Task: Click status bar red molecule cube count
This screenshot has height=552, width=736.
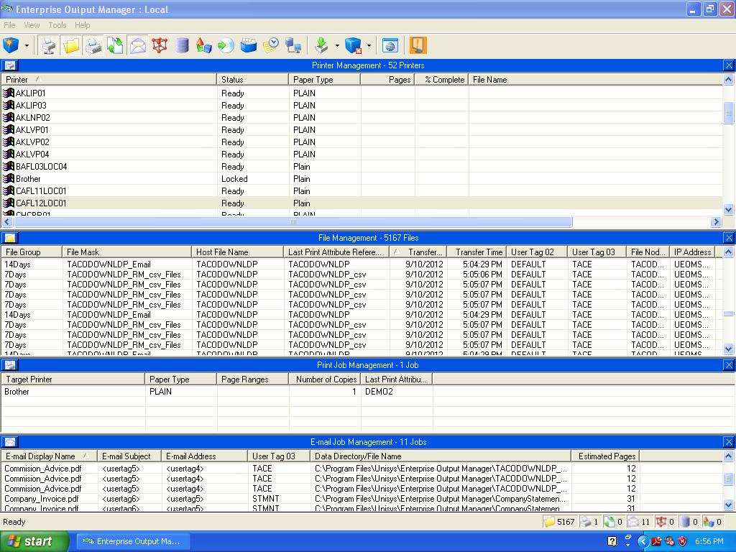Action: (x=665, y=522)
